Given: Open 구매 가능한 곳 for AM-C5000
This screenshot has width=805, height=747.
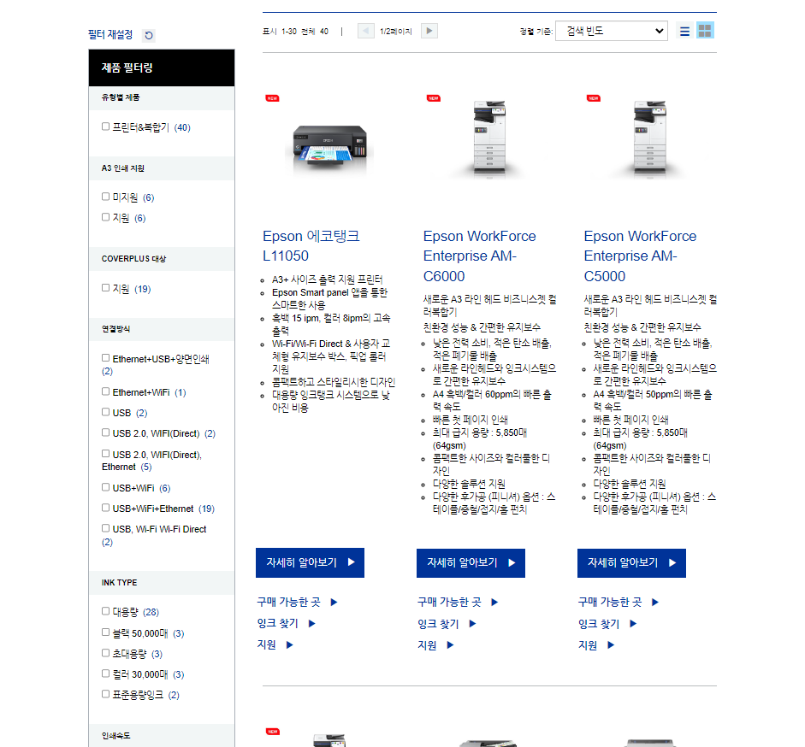Looking at the screenshot, I should pyautogui.click(x=619, y=602).
